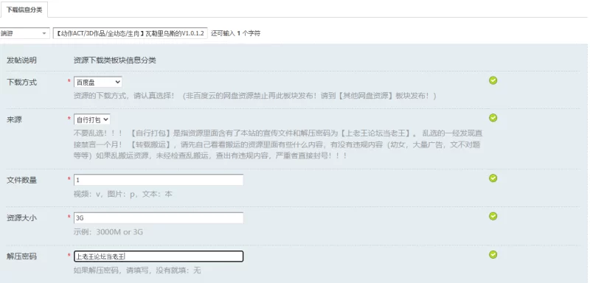This screenshot has height=283, width=590.
Task: Click green check icon for 资源大小
Action: tap(493, 216)
